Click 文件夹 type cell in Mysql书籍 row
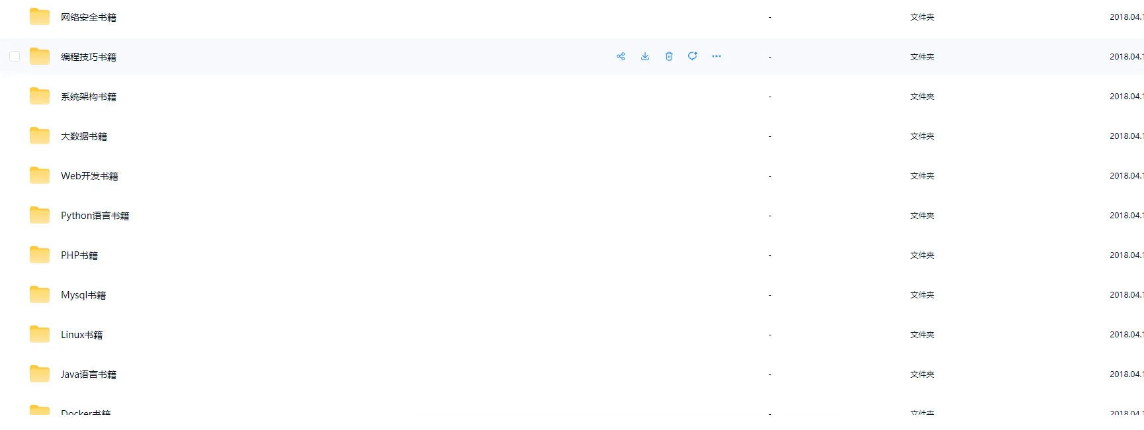1144x430 pixels. point(922,295)
